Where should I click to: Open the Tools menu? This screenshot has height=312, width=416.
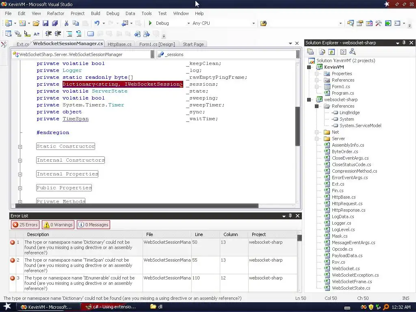pyautogui.click(x=146, y=13)
